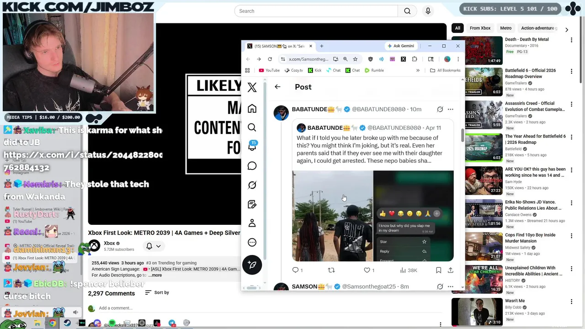Click the zoom magnifier in address bar

tap(345, 59)
